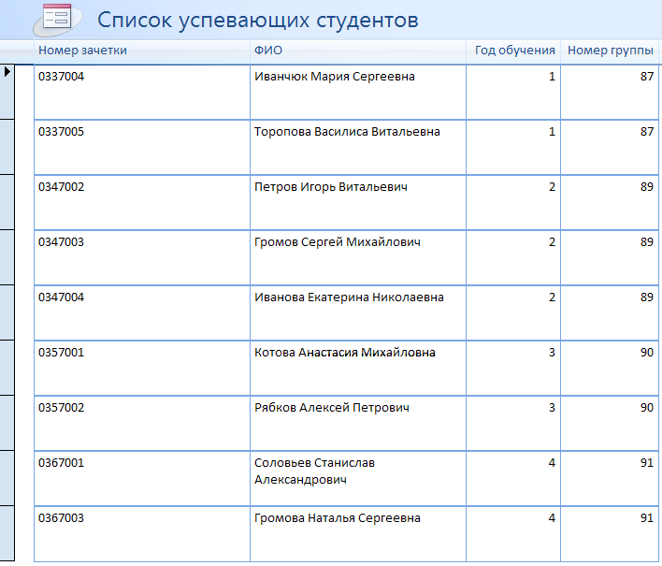Click the field containing 0337004

tap(142, 92)
